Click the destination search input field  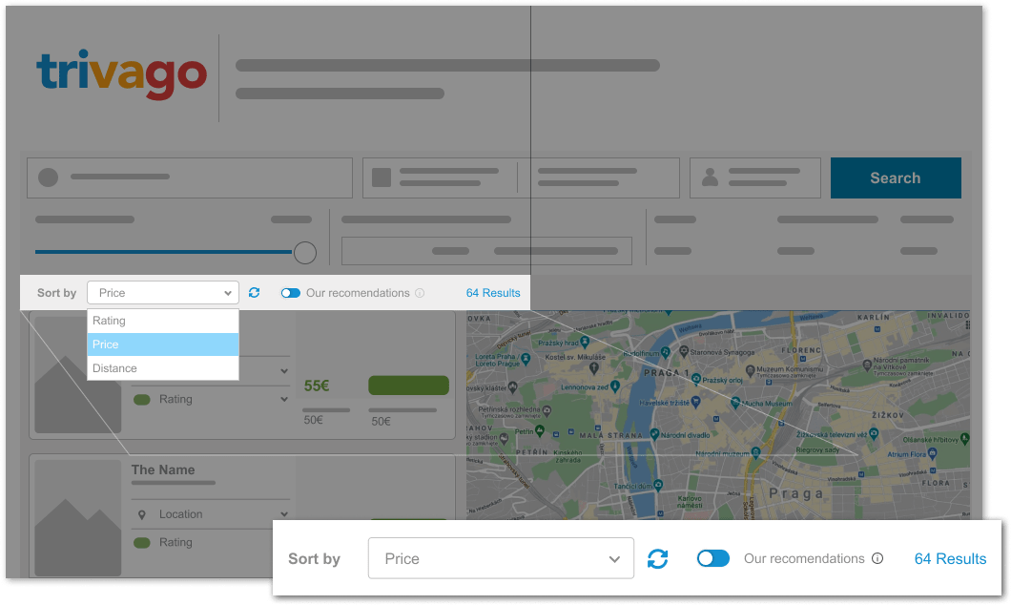click(190, 177)
